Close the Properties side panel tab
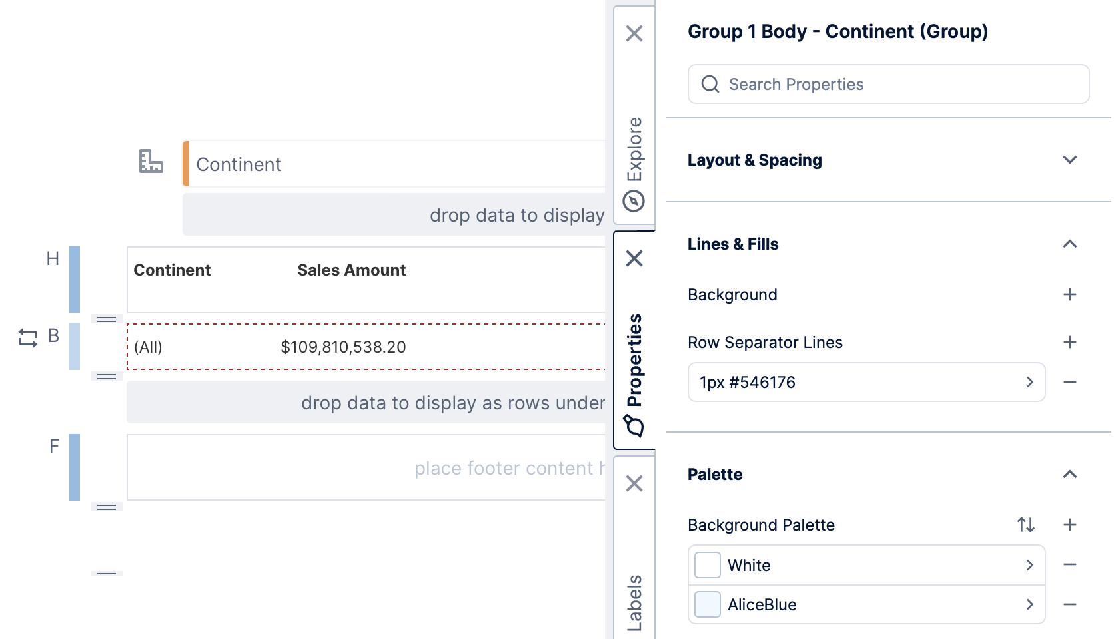Image resolution: width=1114 pixels, height=639 pixels. click(634, 258)
